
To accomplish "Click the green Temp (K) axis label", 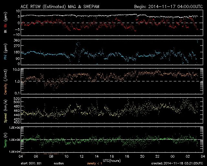I will tap(5, 140).
